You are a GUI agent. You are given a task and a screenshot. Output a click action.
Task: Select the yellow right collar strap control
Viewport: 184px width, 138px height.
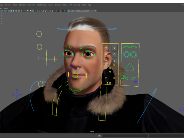click(x=103, y=103)
